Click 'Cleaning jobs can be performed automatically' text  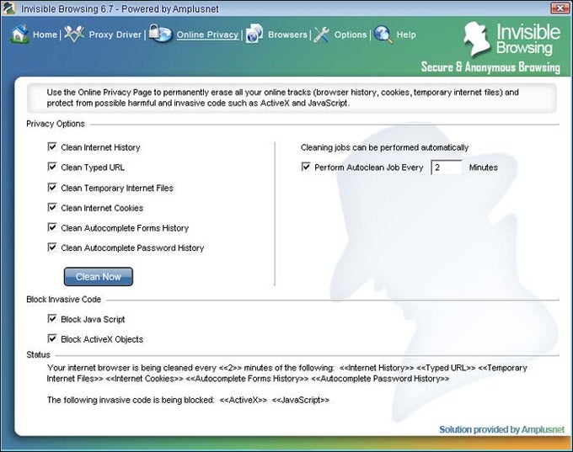384,147
